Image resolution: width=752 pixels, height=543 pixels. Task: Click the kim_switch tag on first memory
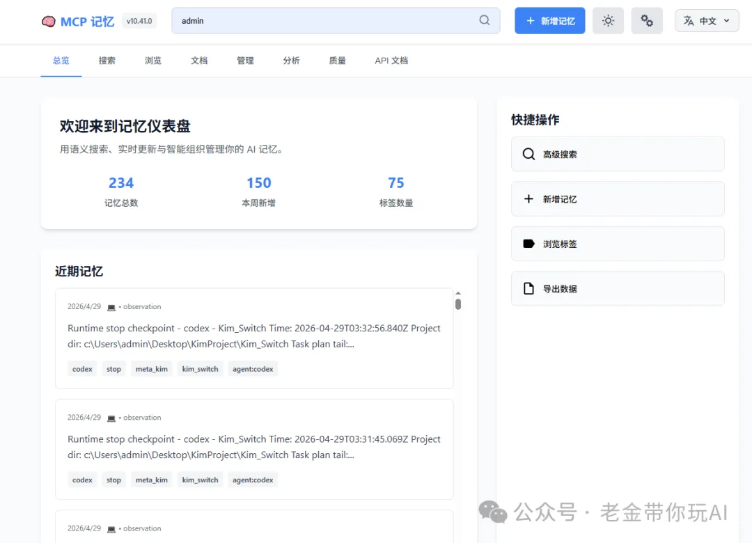[200, 369]
